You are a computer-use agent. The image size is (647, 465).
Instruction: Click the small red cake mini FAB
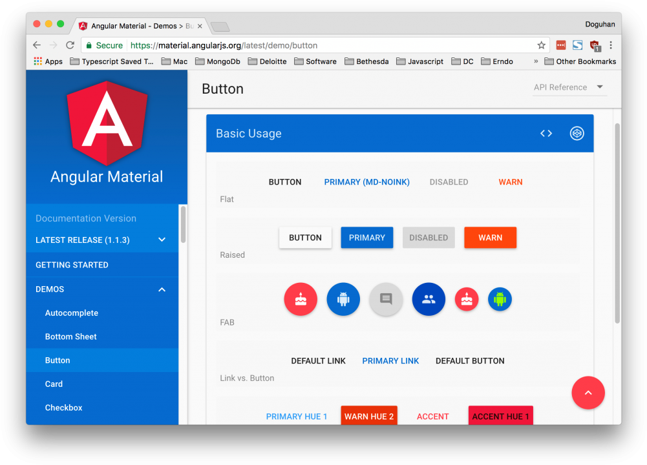point(466,299)
